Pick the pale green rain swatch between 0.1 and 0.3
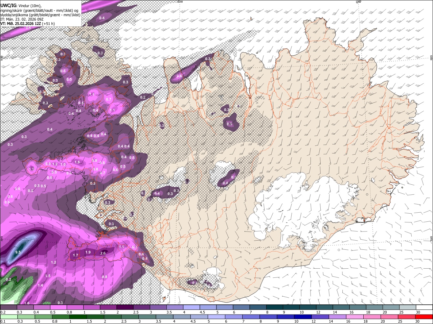 click(x=8, y=317)
